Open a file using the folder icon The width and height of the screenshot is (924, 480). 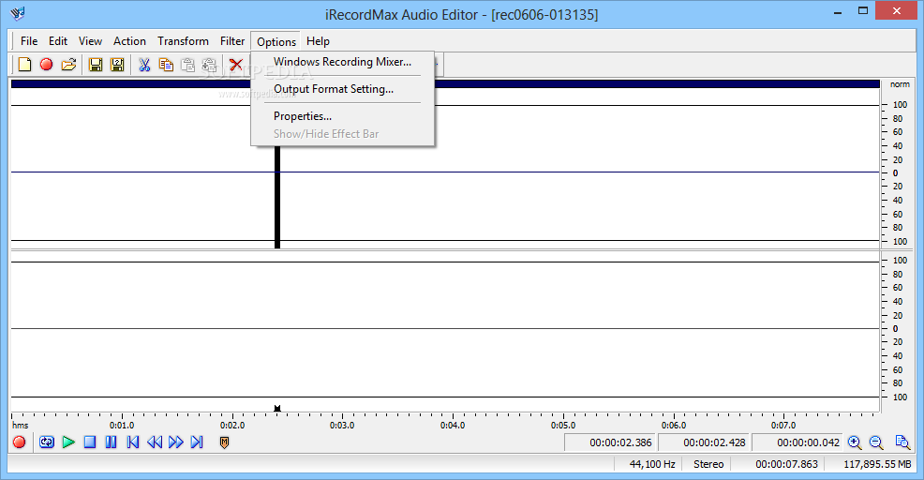coord(68,65)
